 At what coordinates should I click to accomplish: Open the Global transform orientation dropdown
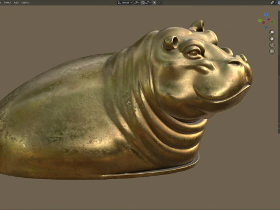tap(125, 2)
